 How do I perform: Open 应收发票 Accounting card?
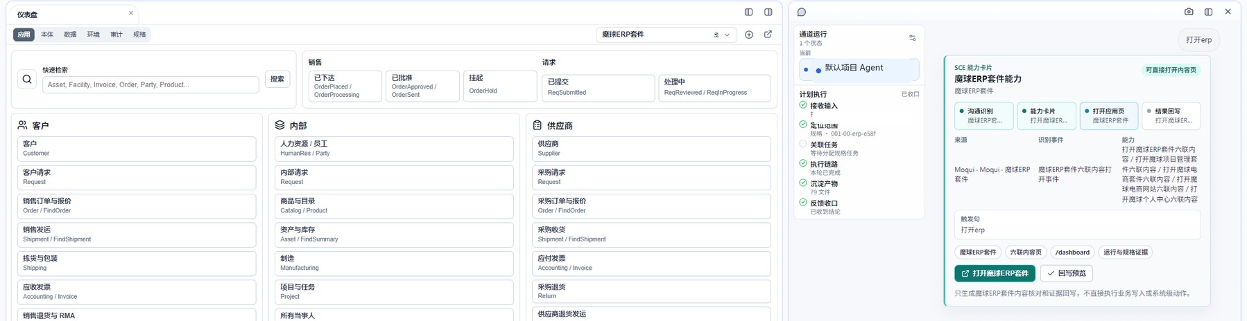point(137,292)
